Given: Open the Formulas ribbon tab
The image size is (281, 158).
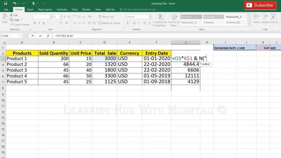Looking at the screenshot, I should pyautogui.click(x=62, y=10).
